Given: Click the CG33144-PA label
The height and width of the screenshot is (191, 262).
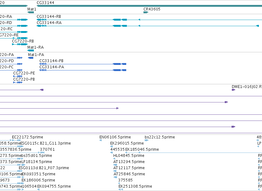Looking at the screenshot, I should (52, 67).
